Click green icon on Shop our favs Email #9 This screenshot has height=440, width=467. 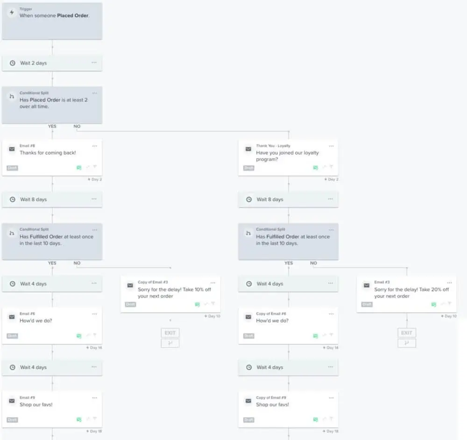click(79, 419)
